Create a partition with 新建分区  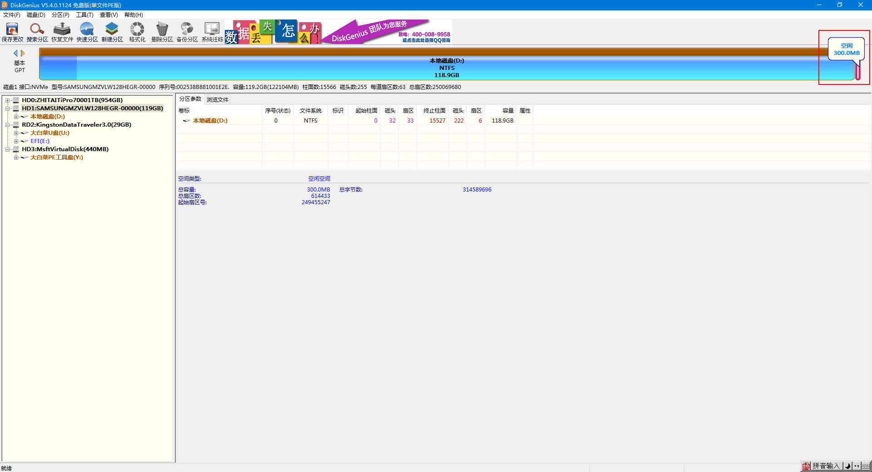coord(112,32)
